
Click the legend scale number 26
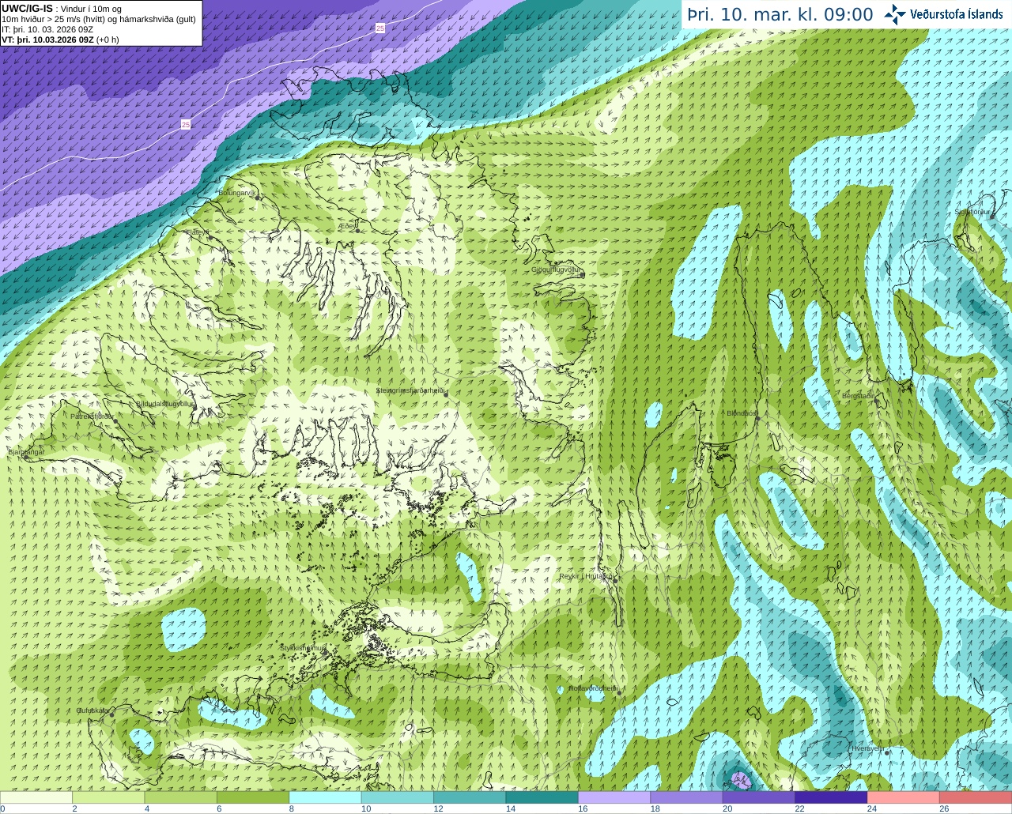coord(944,808)
